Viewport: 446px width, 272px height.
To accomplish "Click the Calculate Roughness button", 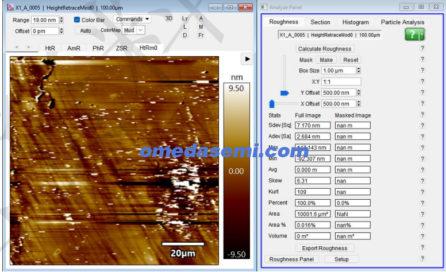I will [x=325, y=49].
